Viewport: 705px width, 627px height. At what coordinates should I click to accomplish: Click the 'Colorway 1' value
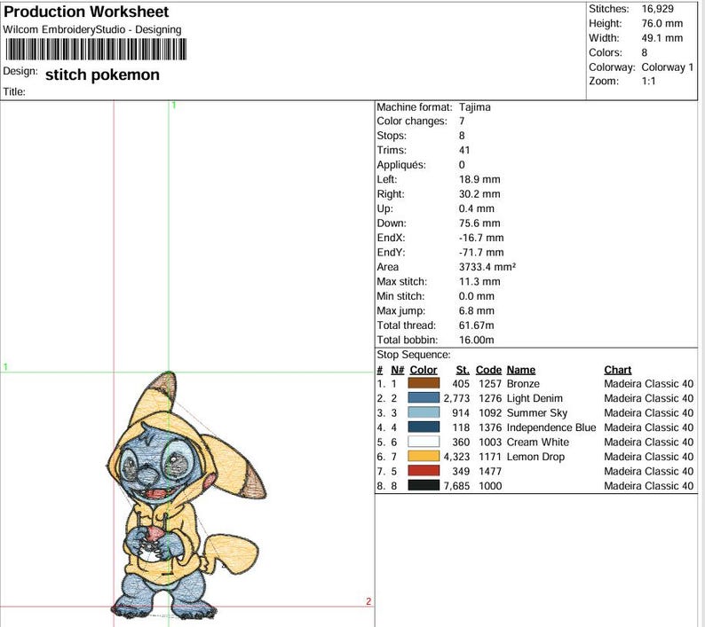pyautogui.click(x=668, y=67)
